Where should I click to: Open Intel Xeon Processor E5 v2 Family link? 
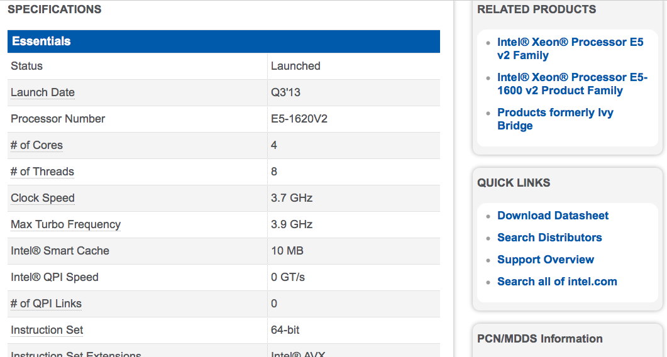pyautogui.click(x=570, y=48)
